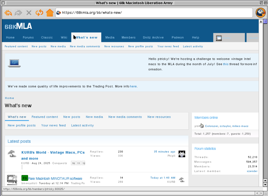Click the browser Forward arrow button
The image size is (268, 196).
(18, 13)
